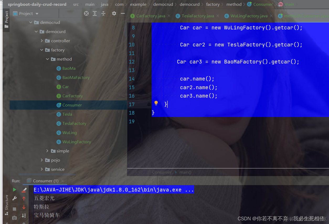The height and width of the screenshot is (224, 329).
Task: Collapse the method folder
Action: [47, 59]
